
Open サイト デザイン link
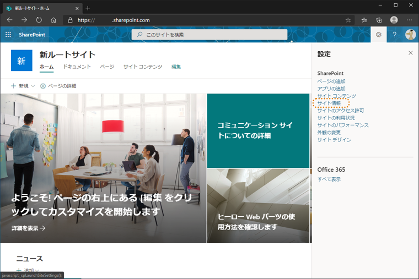point(334,140)
